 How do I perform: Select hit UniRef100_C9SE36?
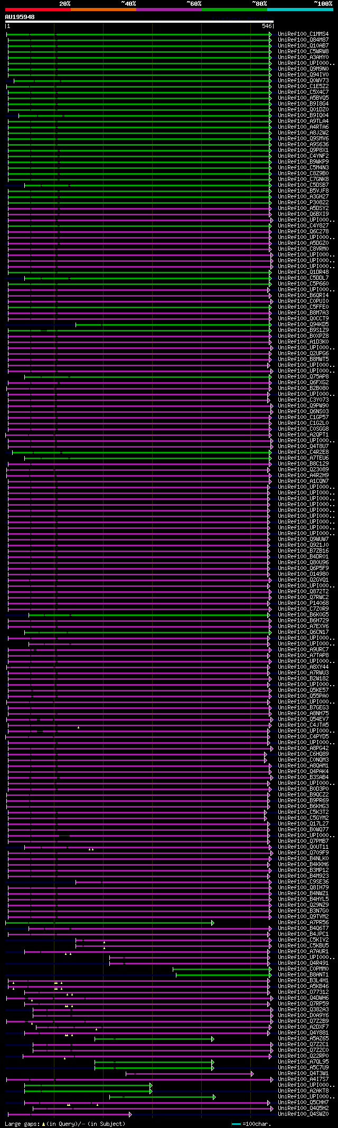click(x=303, y=882)
